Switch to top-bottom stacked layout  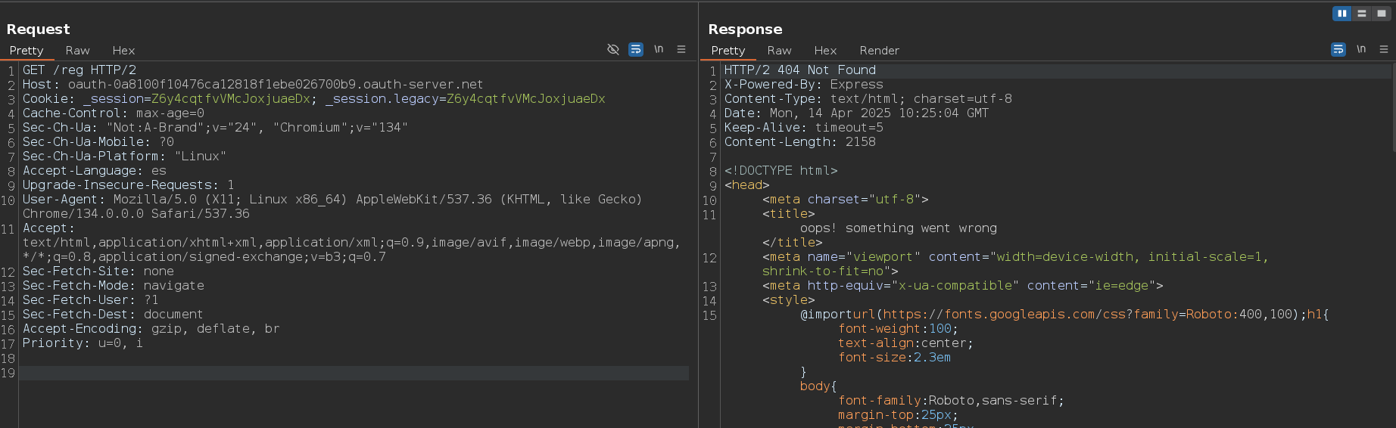click(x=1362, y=14)
